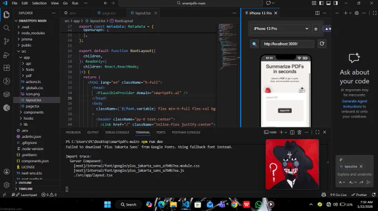This screenshot has width=378, height=211.
Task: Open the Extensions view
Action: (7, 68)
